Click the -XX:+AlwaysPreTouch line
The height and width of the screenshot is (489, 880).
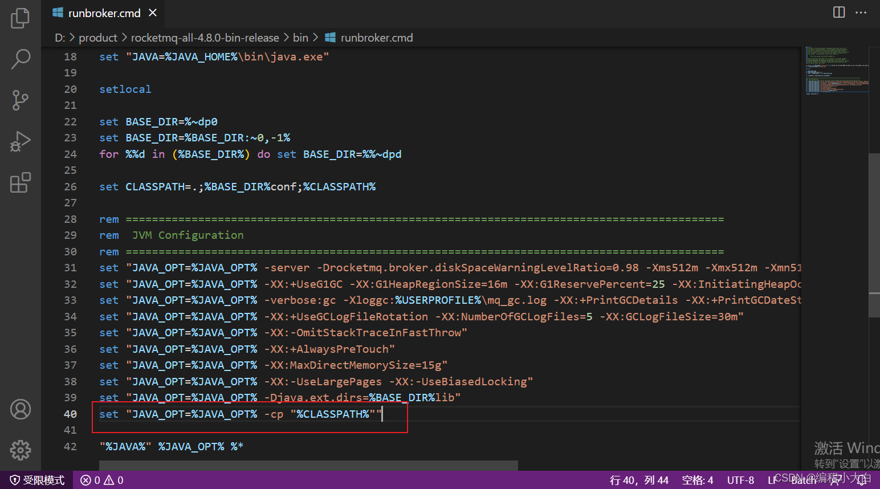click(247, 349)
